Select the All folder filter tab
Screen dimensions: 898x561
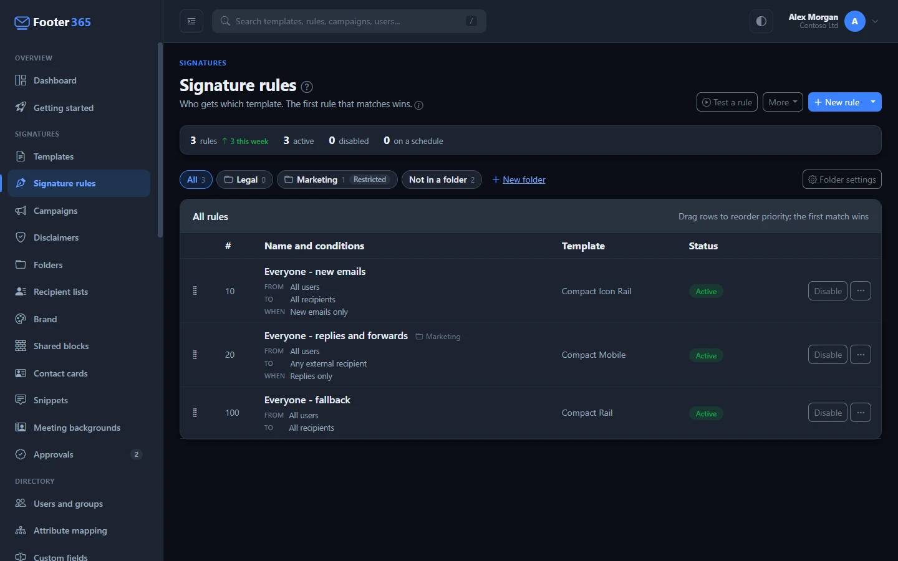click(x=196, y=180)
